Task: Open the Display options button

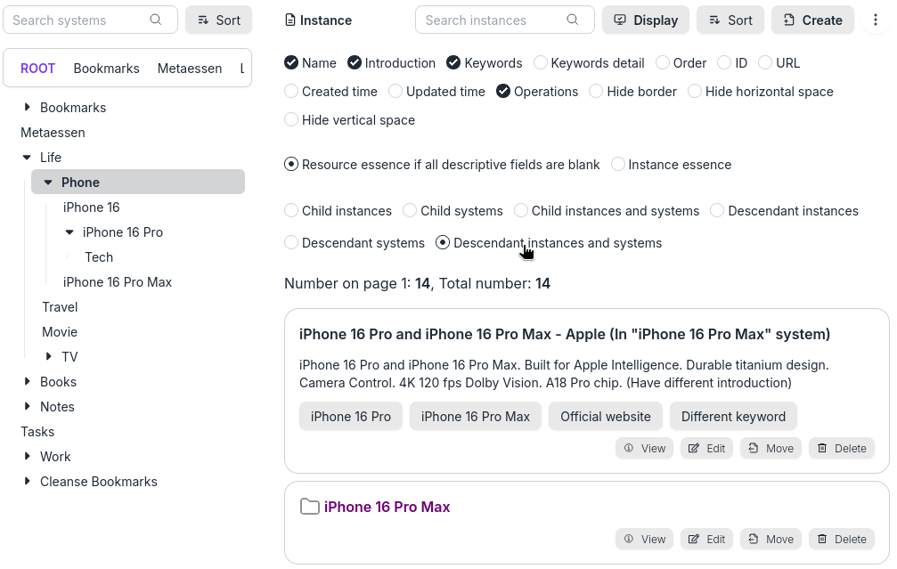Action: click(646, 20)
